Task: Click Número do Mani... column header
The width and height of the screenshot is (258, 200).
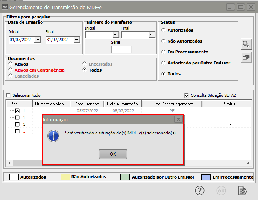Action: (x=51, y=104)
